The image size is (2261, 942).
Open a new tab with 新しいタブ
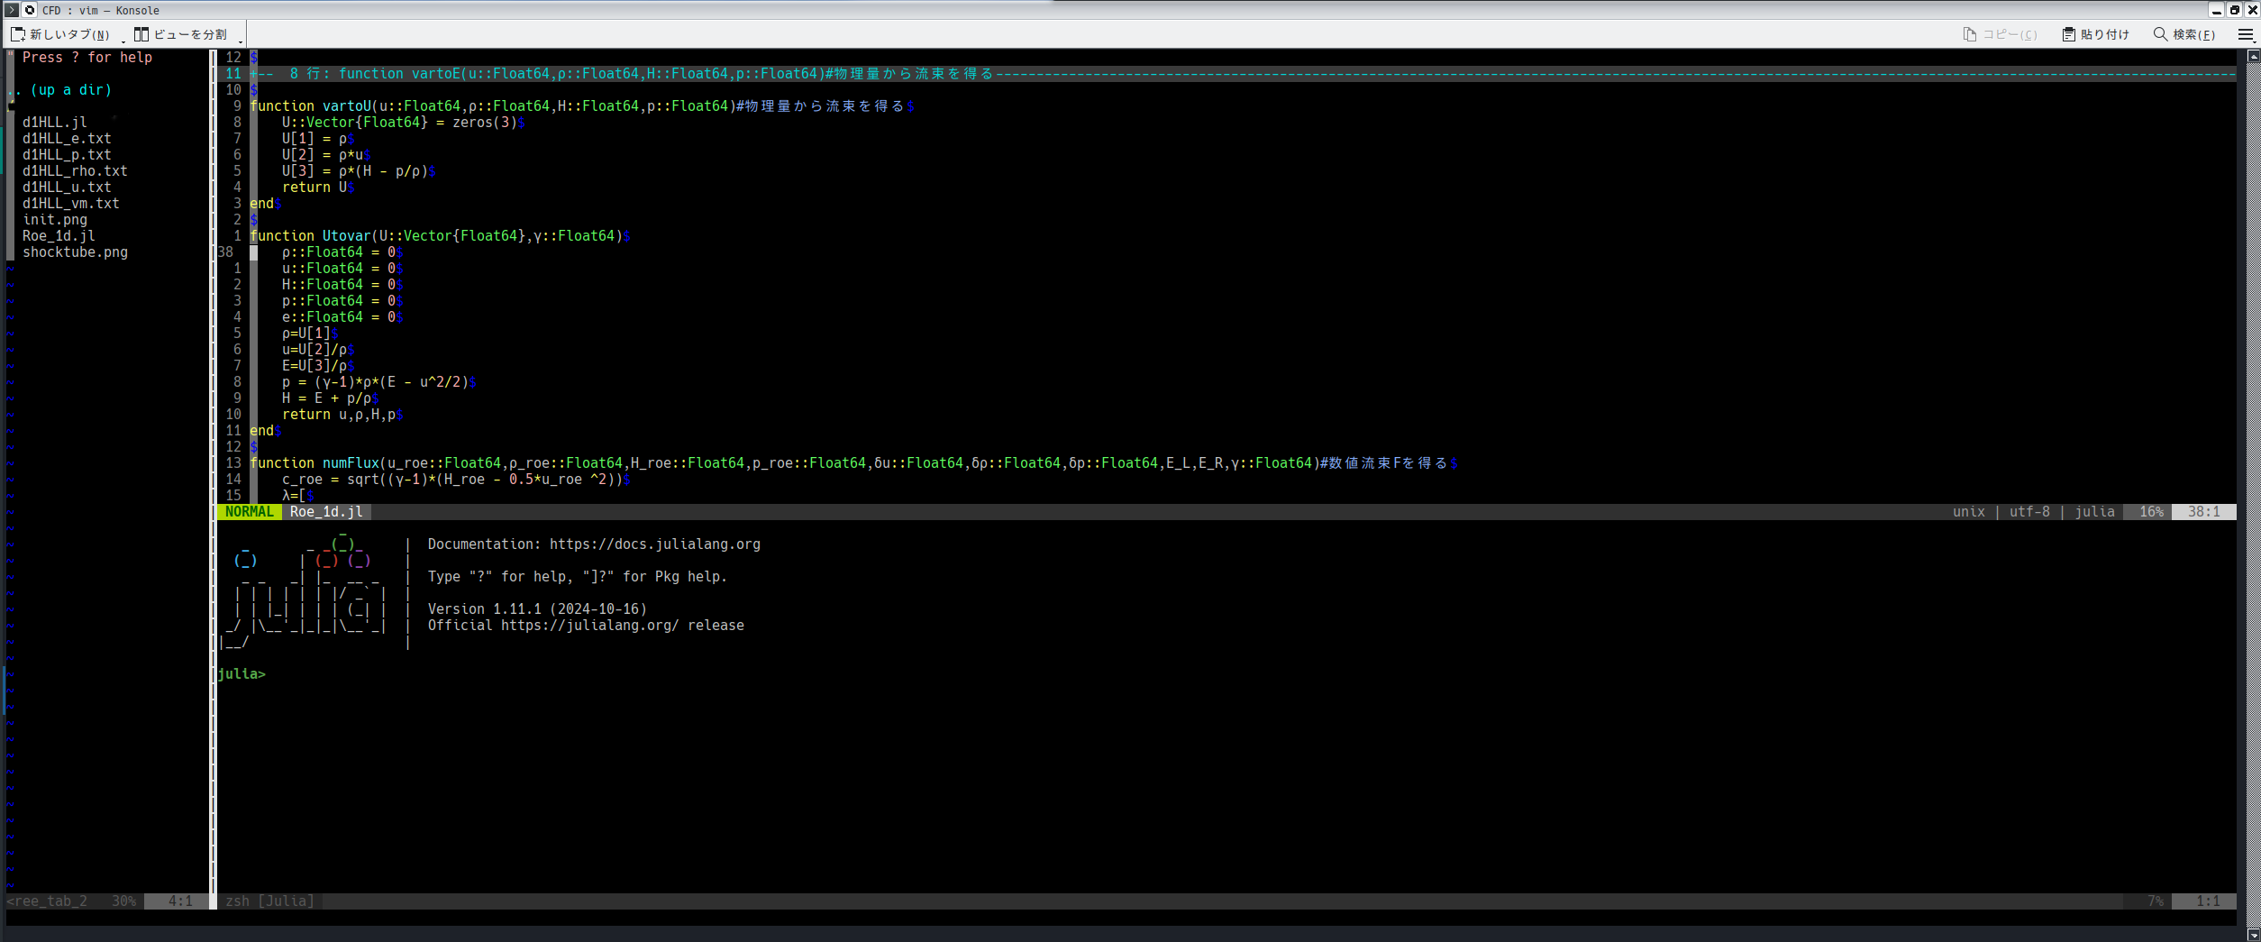(x=60, y=34)
